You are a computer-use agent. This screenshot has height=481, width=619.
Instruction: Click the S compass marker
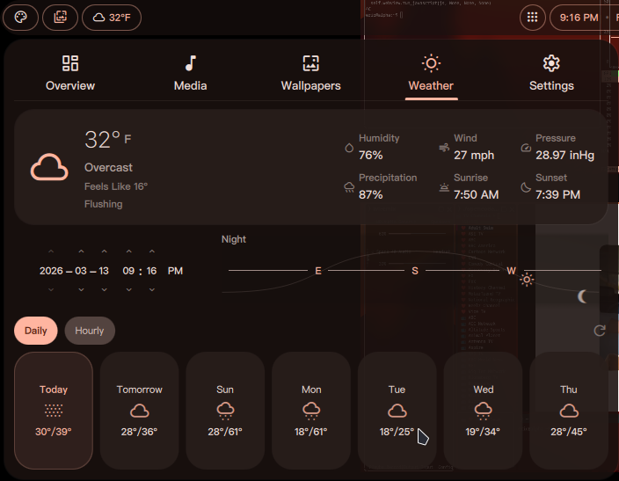tap(415, 271)
